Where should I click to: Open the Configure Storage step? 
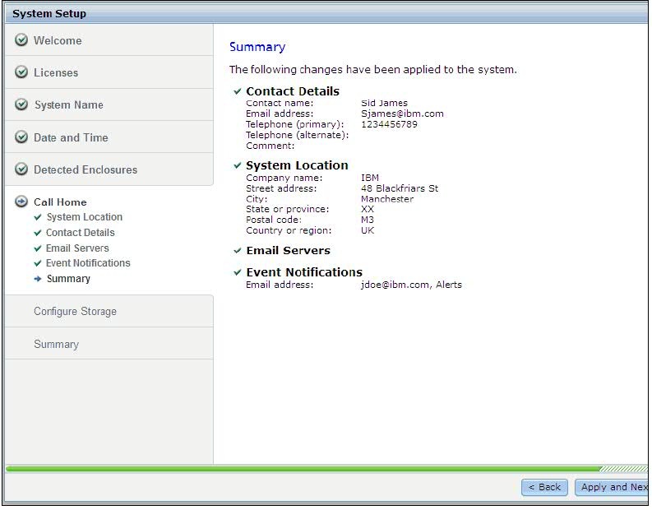109,311
